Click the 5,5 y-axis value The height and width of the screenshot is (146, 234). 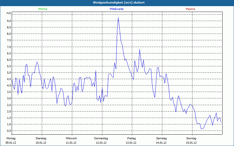pyautogui.click(x=9, y=66)
